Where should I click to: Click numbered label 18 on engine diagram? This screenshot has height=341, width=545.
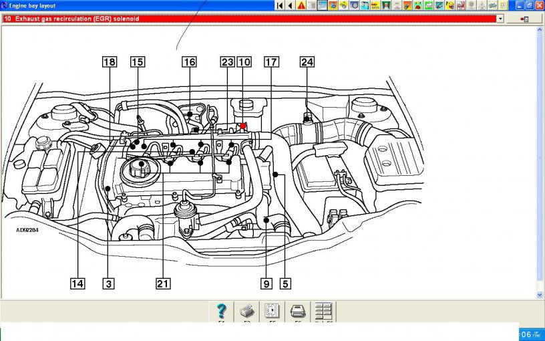[108, 62]
